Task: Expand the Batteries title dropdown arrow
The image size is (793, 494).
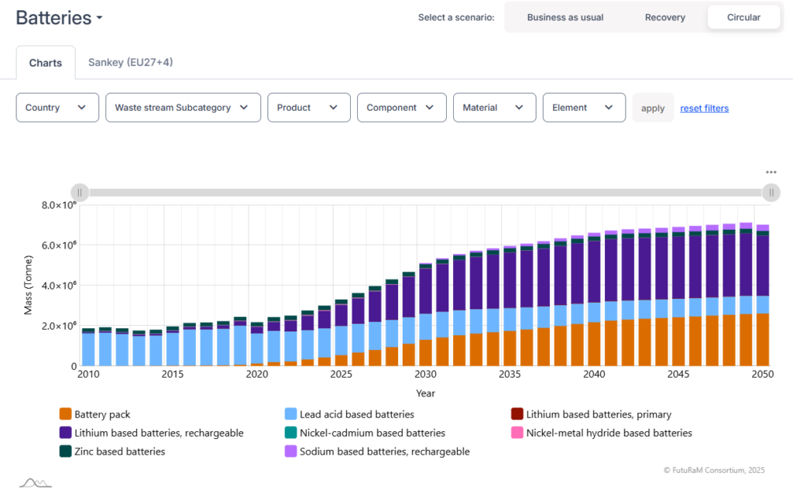Action: pyautogui.click(x=100, y=18)
